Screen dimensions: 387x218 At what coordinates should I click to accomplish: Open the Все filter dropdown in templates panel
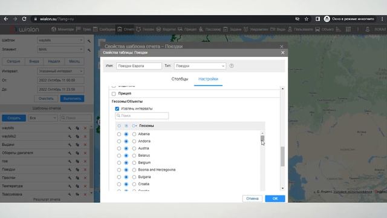43,118
